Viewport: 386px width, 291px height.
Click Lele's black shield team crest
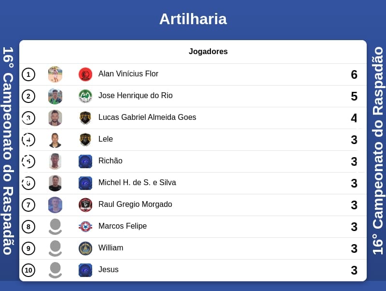coord(85,140)
